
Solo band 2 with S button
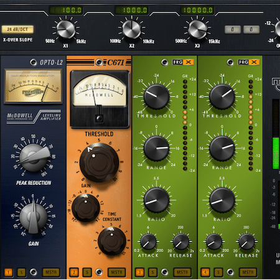[x=87, y=273]
